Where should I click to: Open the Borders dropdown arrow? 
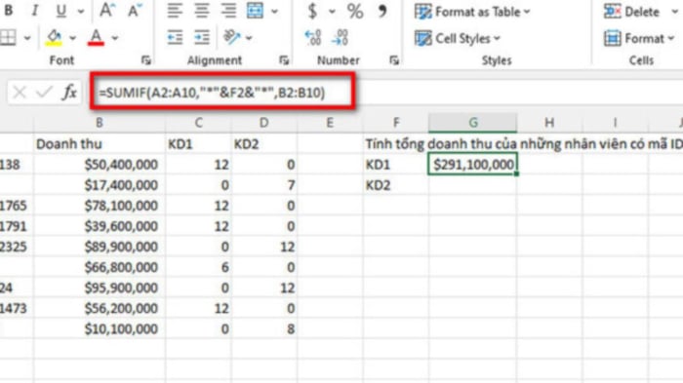(27, 38)
